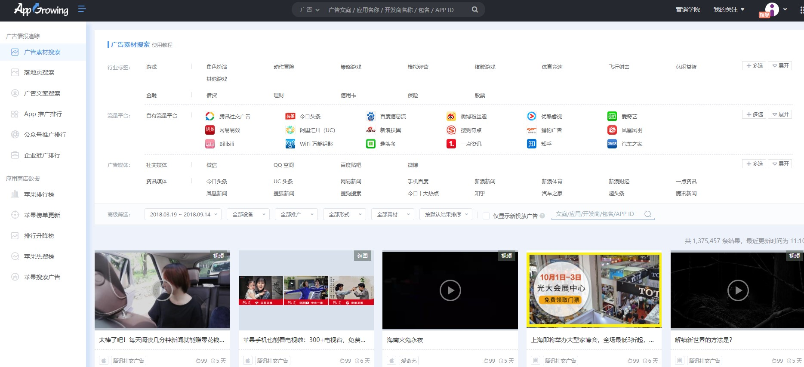Expand the 行业标签 row with 展开

(780, 65)
